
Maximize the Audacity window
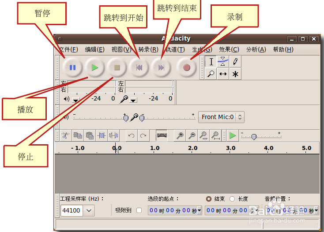click(303, 39)
